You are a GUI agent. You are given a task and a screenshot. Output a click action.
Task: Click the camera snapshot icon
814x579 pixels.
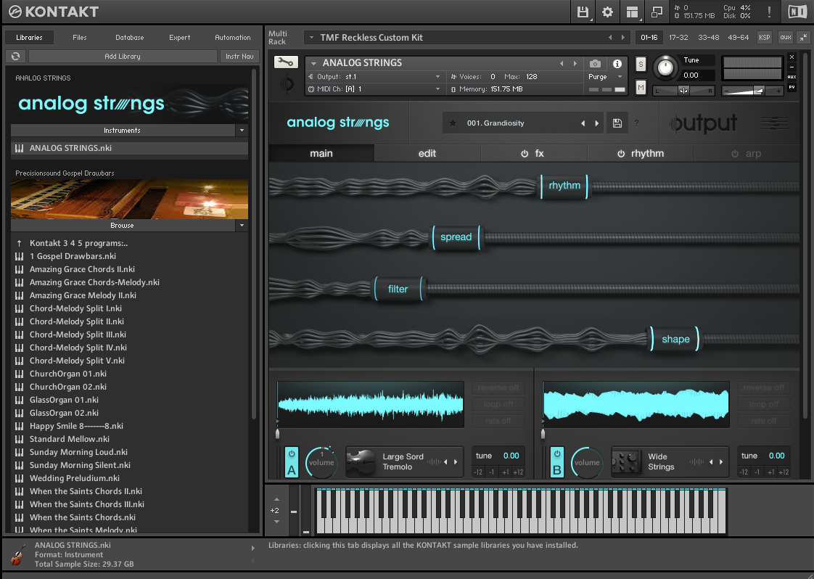click(x=595, y=63)
